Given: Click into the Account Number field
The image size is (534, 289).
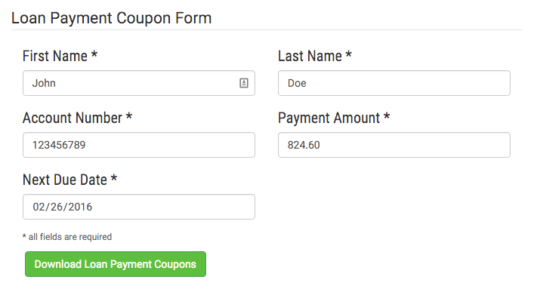Looking at the screenshot, I should [139, 145].
